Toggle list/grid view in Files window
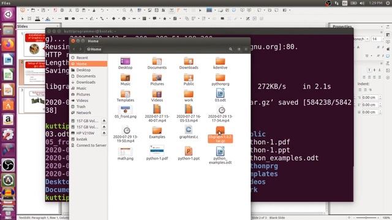392x220 pixels. click(239, 50)
